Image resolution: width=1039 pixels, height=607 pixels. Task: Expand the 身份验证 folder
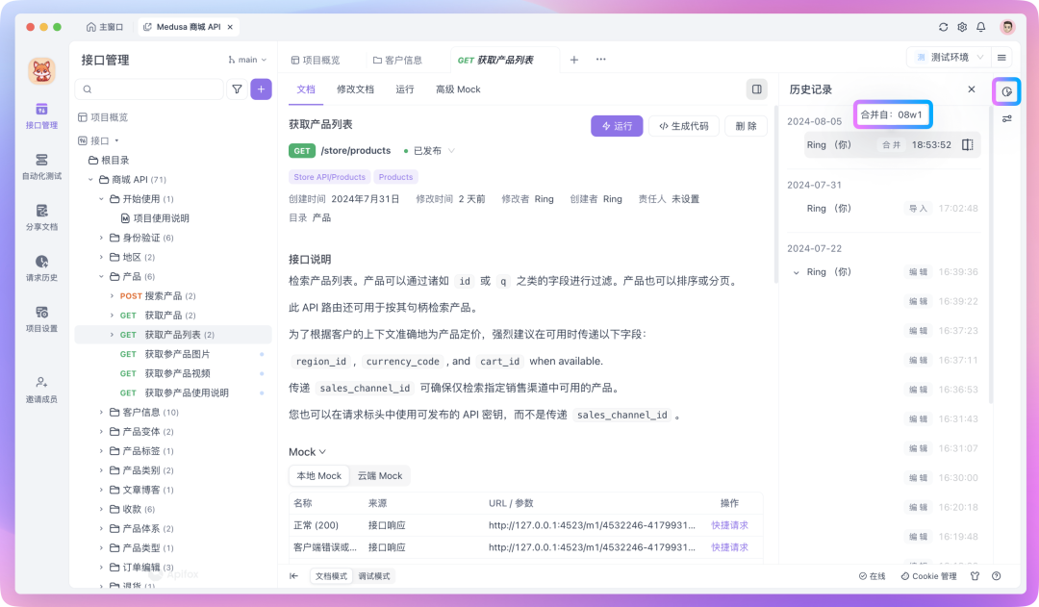[101, 238]
